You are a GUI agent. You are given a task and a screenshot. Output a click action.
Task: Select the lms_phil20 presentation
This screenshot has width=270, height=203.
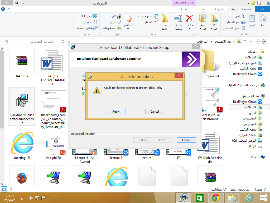[53, 148]
